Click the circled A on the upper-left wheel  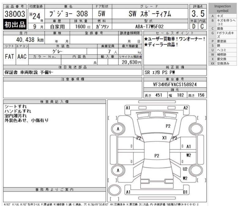tap(118, 129)
